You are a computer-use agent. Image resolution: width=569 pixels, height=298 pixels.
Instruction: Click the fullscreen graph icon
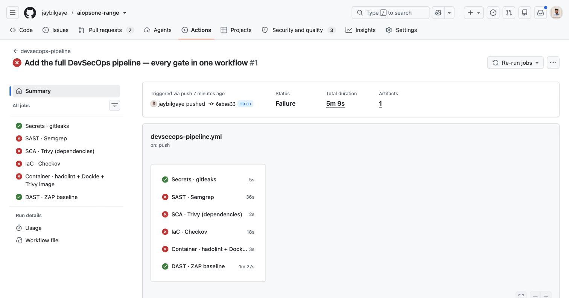521,296
